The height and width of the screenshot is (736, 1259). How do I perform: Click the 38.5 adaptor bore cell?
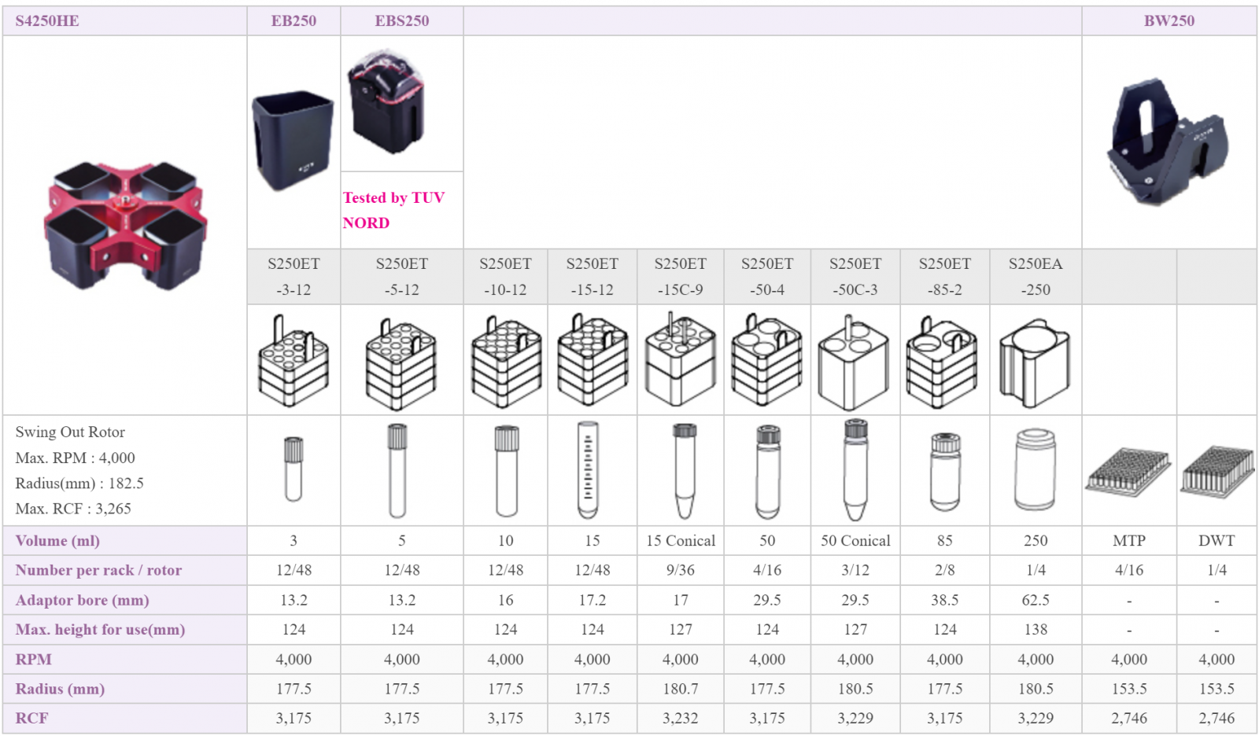coord(945,600)
